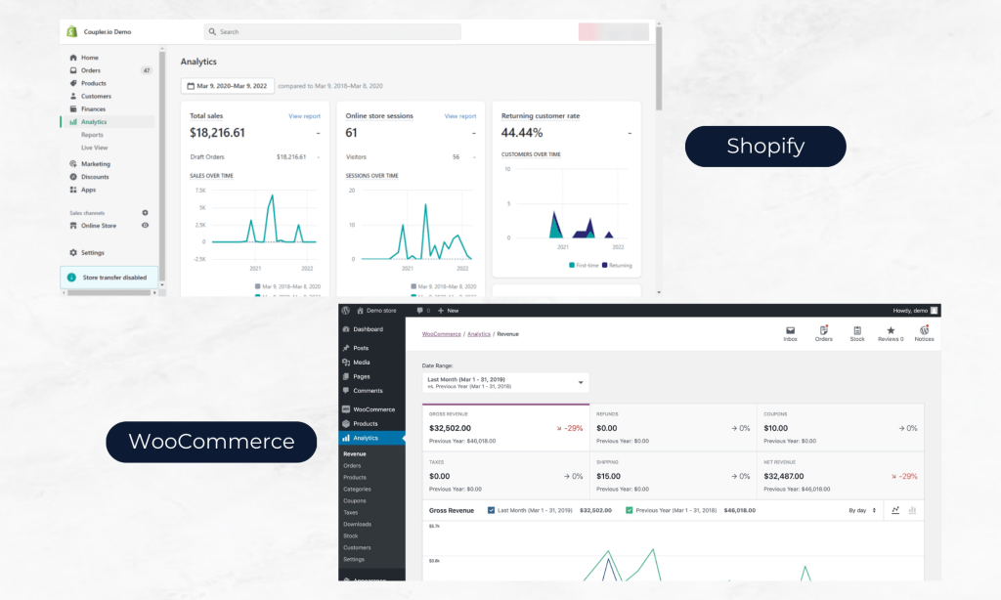Click the WordPress Notices icon
Screen dimensions: 1001x600
tap(924, 330)
